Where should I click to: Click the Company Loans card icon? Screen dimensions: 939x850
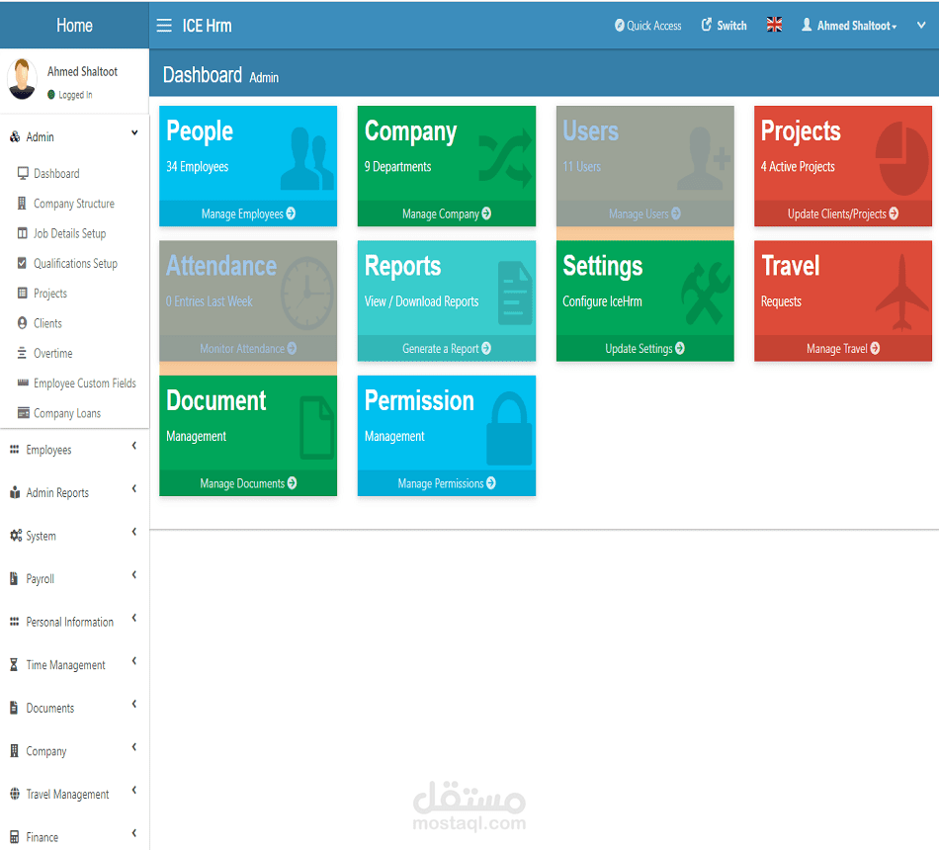click(24, 413)
